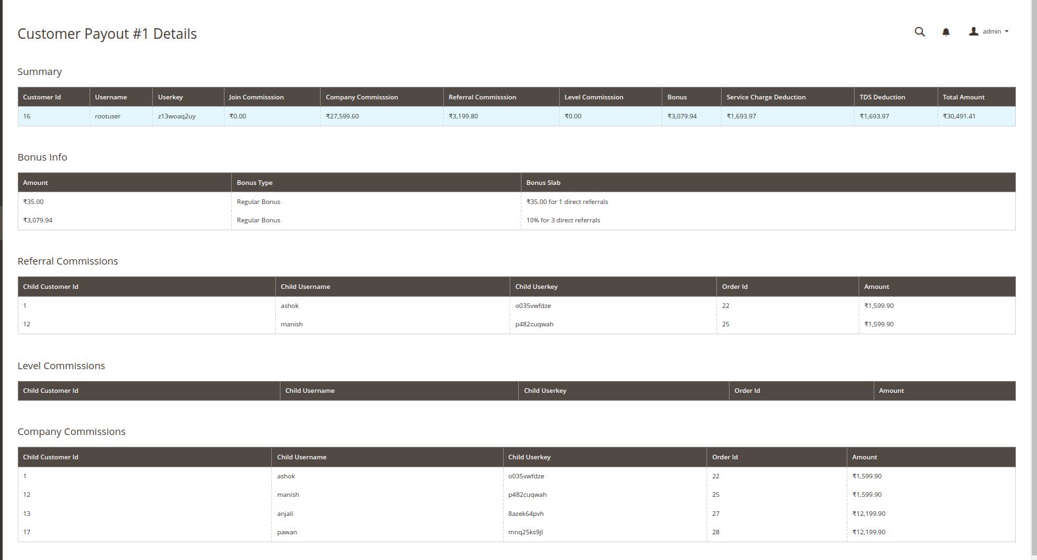Select the ₹27,599.60 company commission value
1037x560 pixels.
342,116
